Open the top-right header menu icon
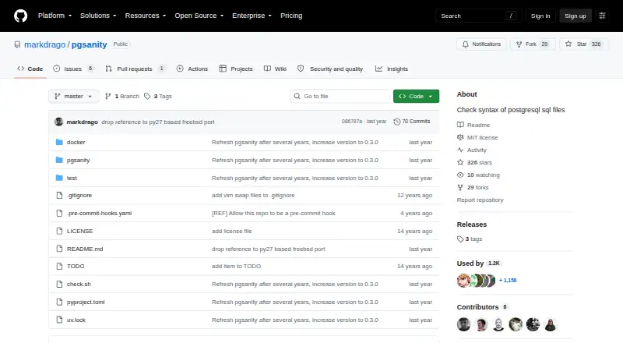Image resolution: width=623 pixels, height=343 pixels. point(602,16)
